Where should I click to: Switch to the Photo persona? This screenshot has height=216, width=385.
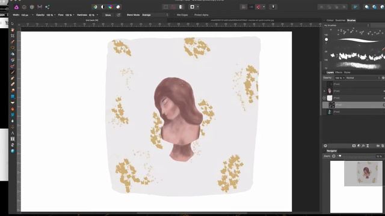[x=16, y=7]
